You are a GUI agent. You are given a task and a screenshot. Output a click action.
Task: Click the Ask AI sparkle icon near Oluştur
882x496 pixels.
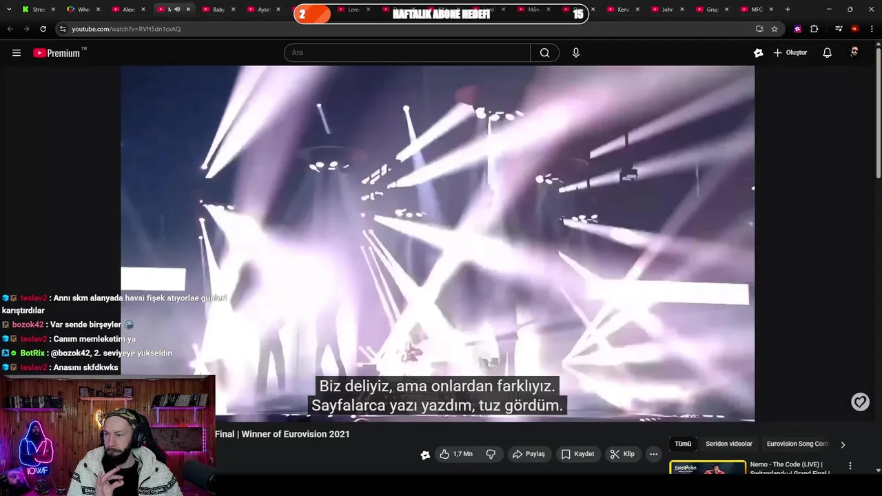[759, 53]
